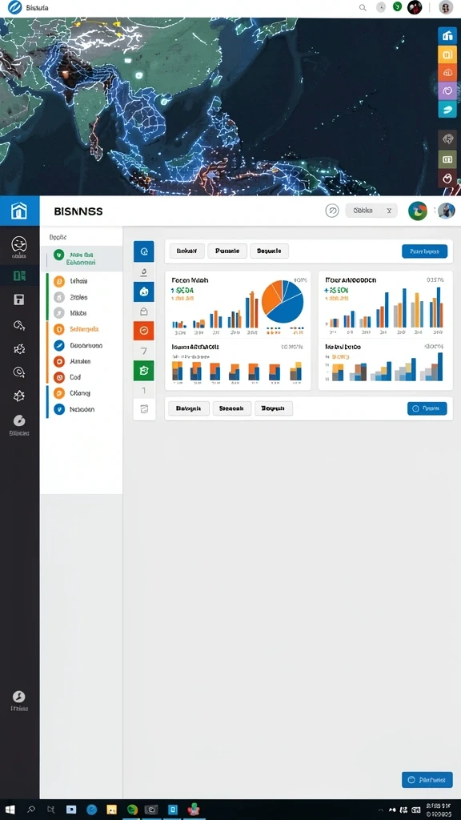Image resolution: width=461 pixels, height=820 pixels.
Task: Switch to the first tab above the charts
Action: coord(186,251)
